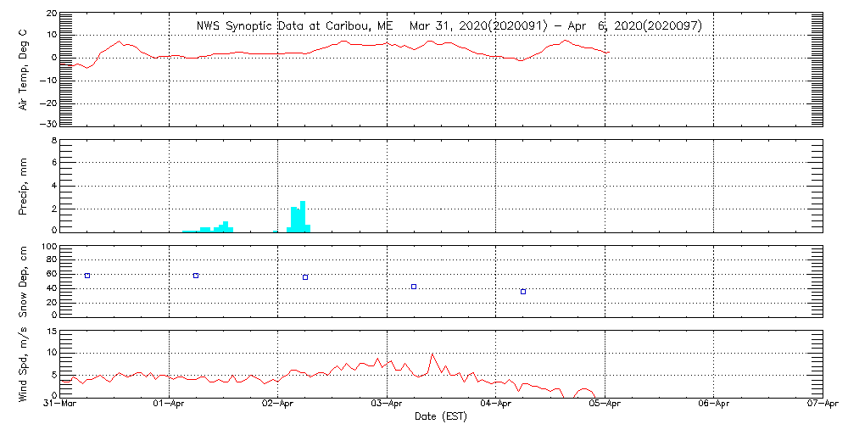Click the '6' tick on Precip axis
The image size is (848, 424).
(x=53, y=162)
